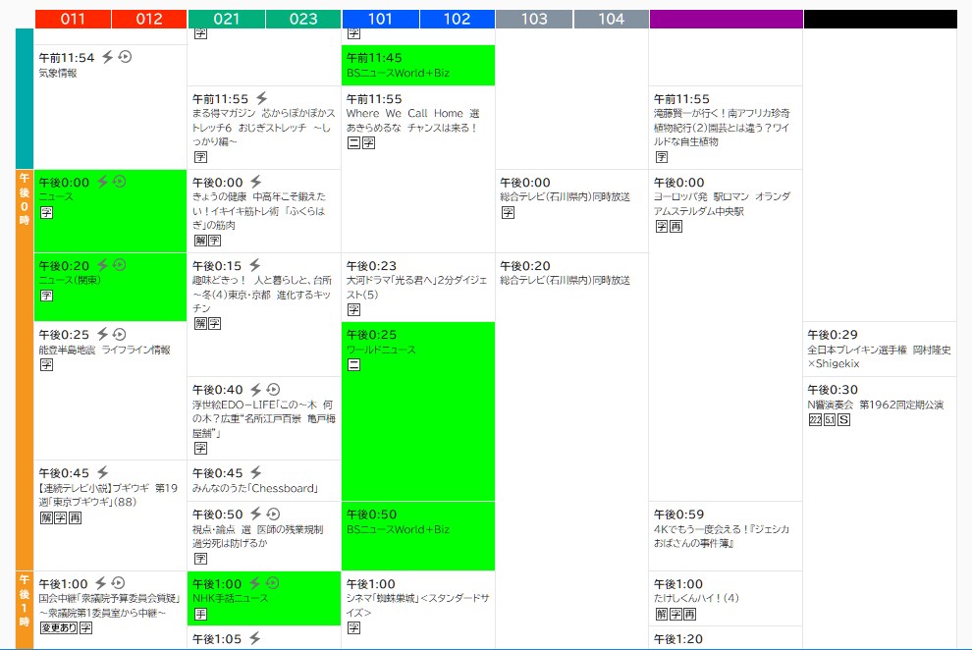Open 午前11:45 BSニュースWorld+Biz program
This screenshot has width=972, height=650.
point(418,65)
